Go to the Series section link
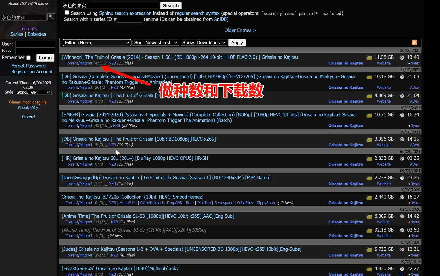This screenshot has width=440, height=276. [x=17, y=34]
